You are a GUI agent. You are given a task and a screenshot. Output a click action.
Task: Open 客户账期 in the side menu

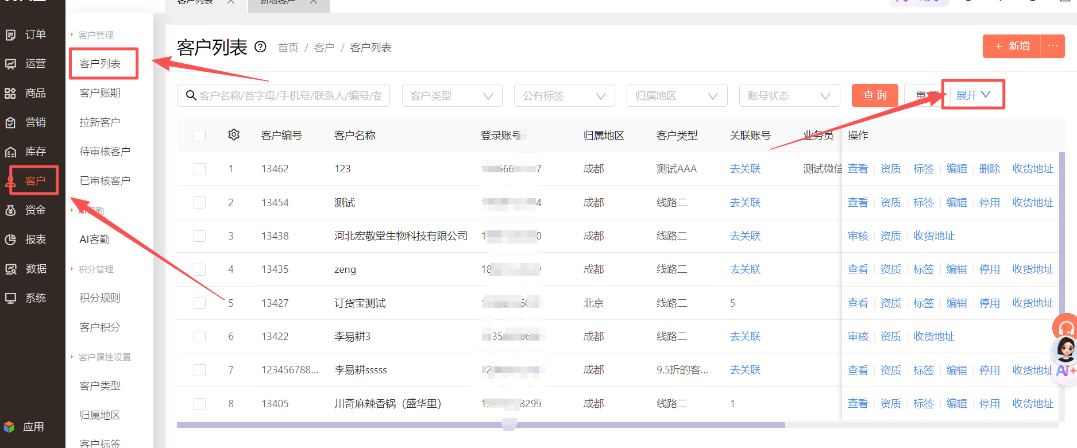click(100, 93)
